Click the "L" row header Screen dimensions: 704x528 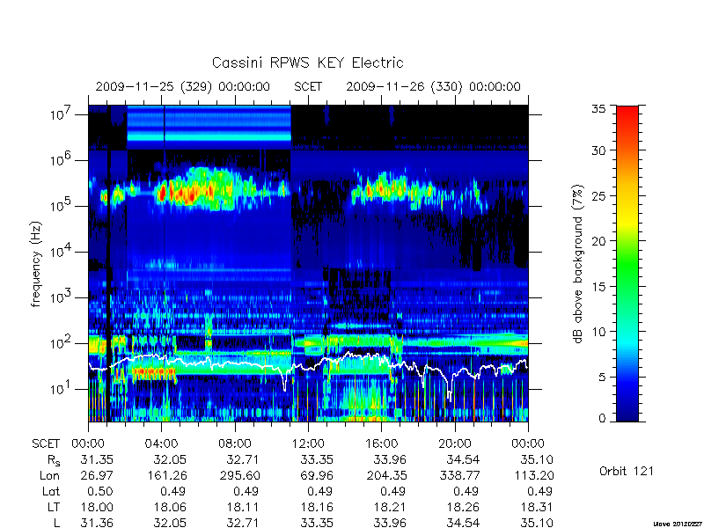click(x=57, y=523)
